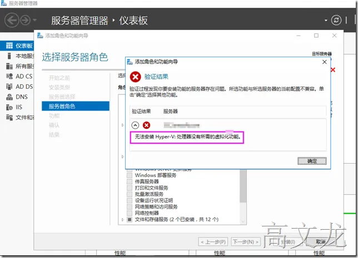Click the dialog title bar wizard icon
The width and height of the screenshot is (358, 258).
(x=130, y=62)
